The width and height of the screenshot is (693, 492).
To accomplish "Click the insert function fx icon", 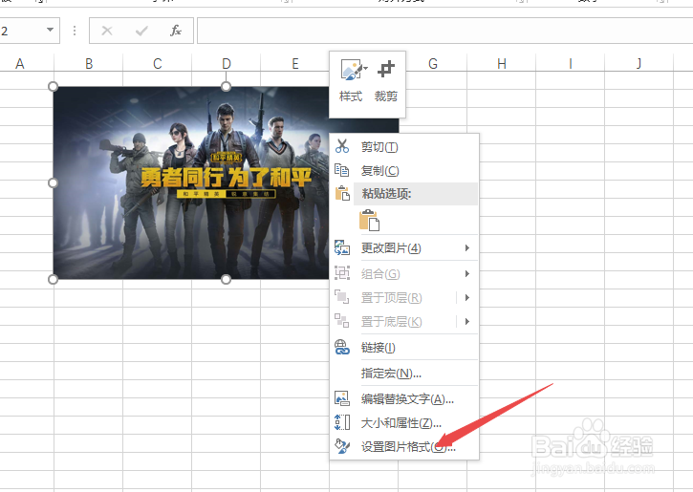I will (x=176, y=31).
